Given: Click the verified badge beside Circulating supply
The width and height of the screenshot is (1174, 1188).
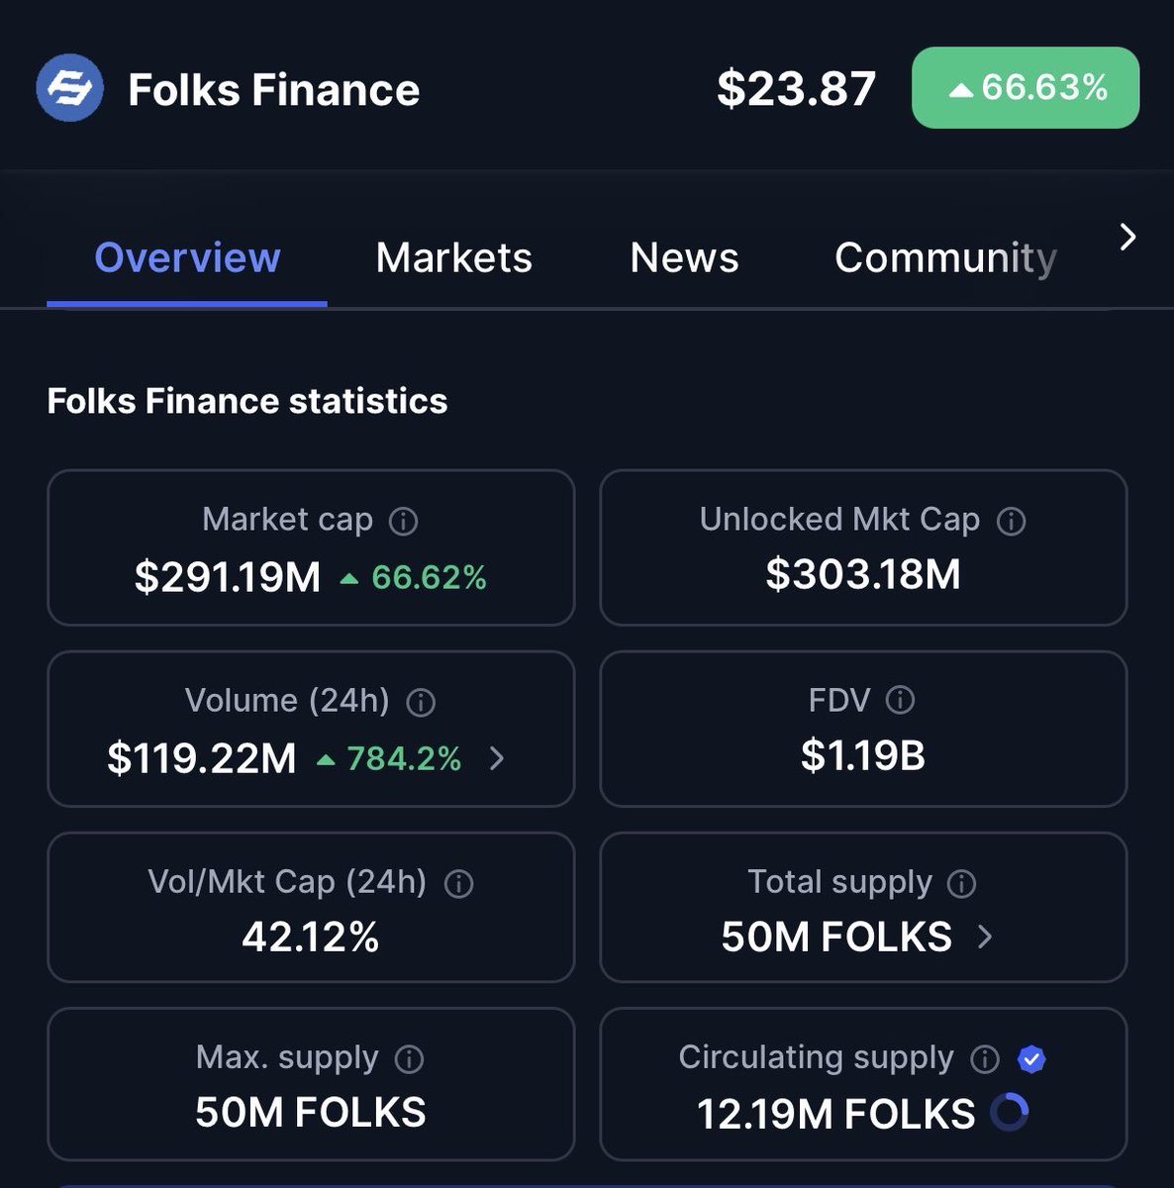Looking at the screenshot, I should click(x=1030, y=1058).
